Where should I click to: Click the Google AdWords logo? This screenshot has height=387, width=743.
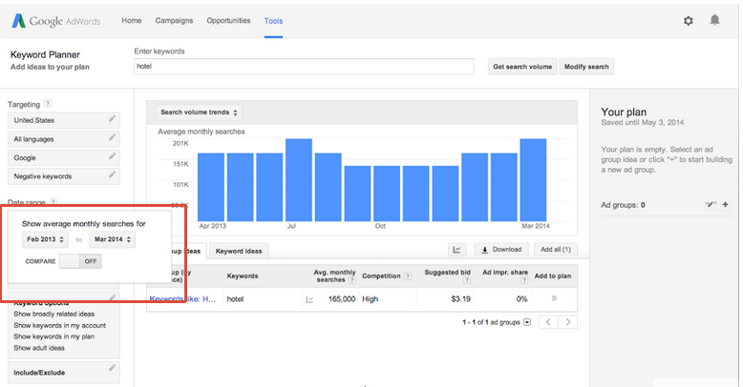56,21
